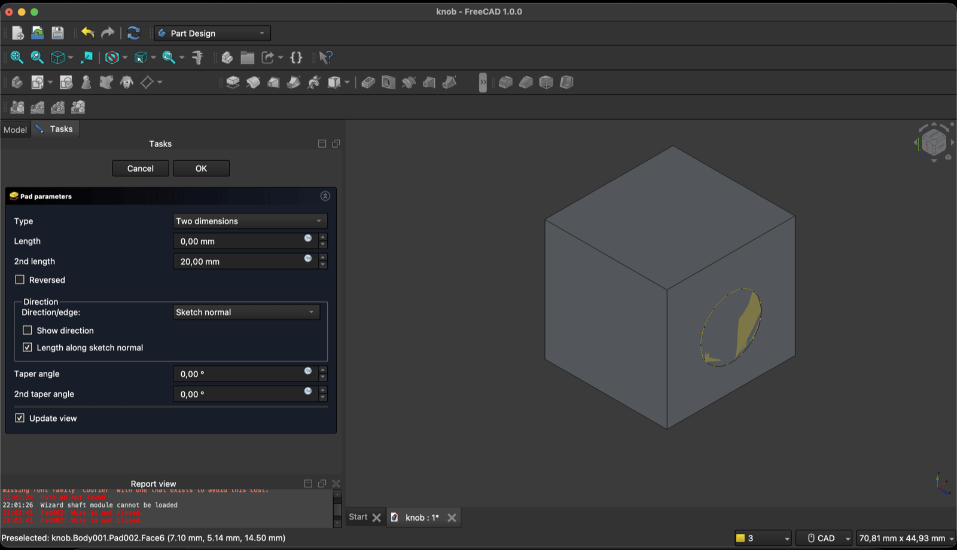
Task: Click the OK button
Action: pyautogui.click(x=201, y=169)
